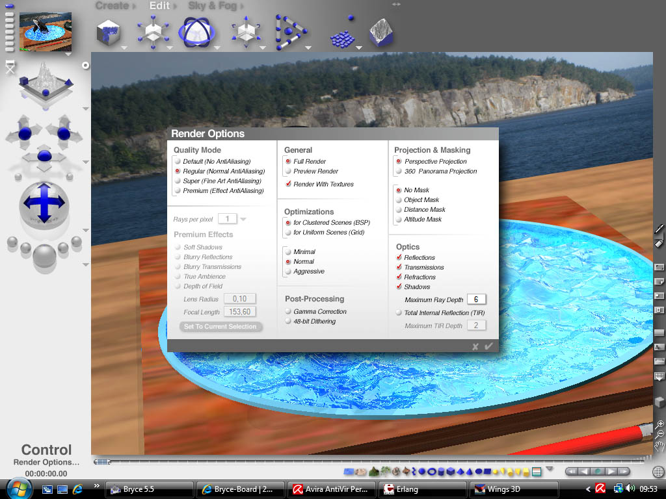Click the timeline scrubber handle
Viewport: 666px width, 499px height.
pos(102,462)
